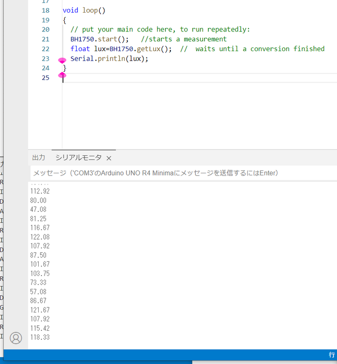
Task: Click serial output value 57.08
Action: [x=38, y=292]
